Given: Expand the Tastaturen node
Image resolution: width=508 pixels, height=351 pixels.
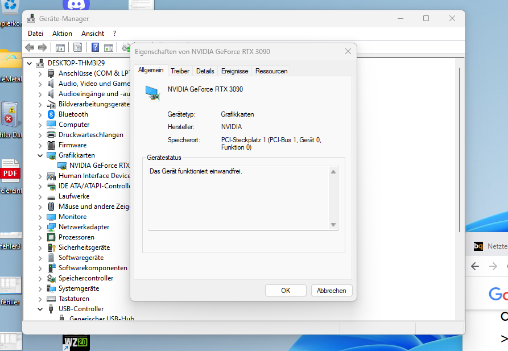Looking at the screenshot, I should (x=40, y=299).
